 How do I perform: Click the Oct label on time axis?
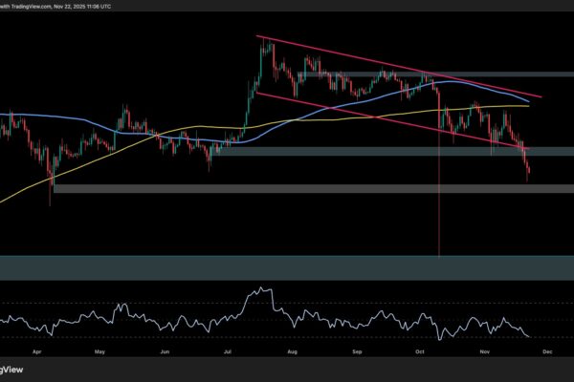tap(421, 350)
